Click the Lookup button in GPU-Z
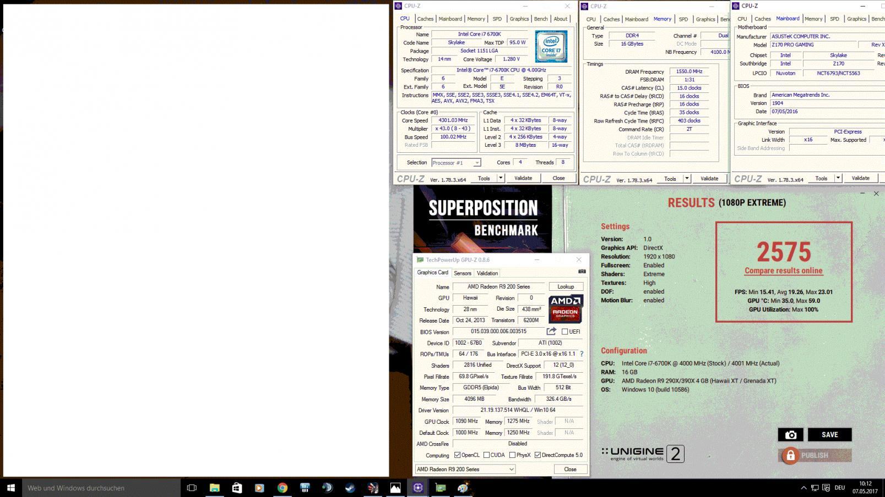 (566, 286)
